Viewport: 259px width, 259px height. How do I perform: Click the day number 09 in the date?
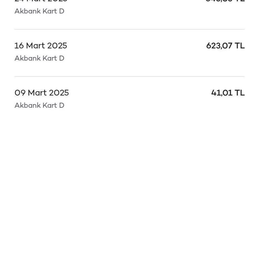point(20,93)
